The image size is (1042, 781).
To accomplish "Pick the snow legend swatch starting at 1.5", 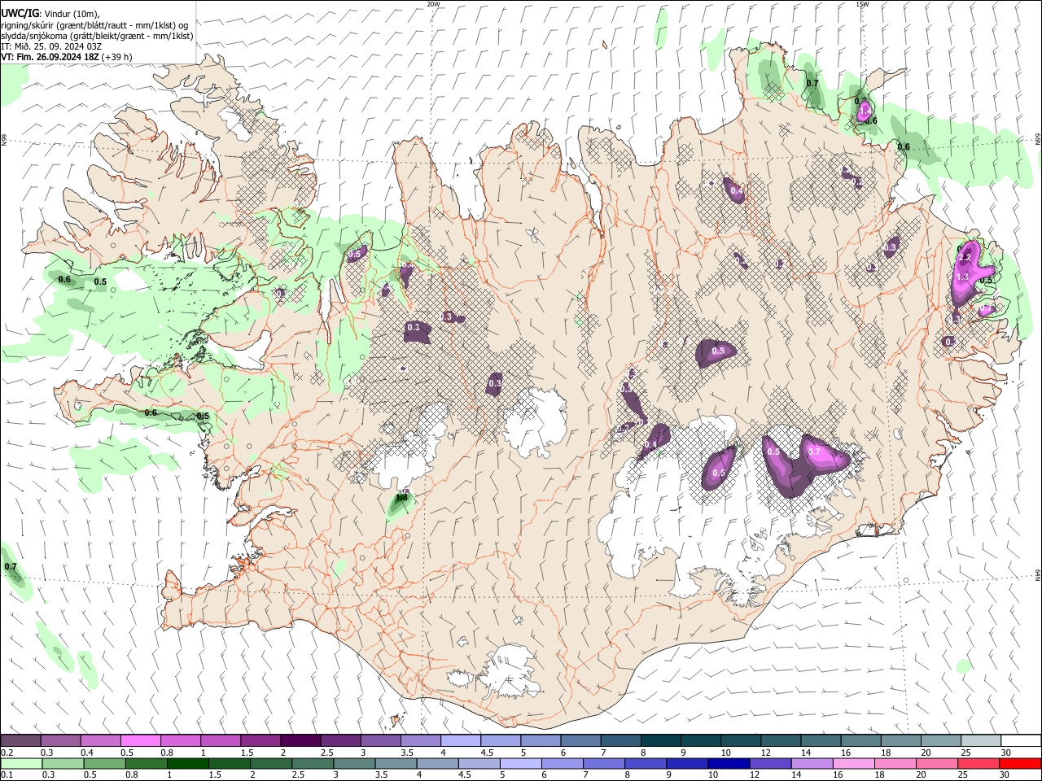I will coord(260,740).
